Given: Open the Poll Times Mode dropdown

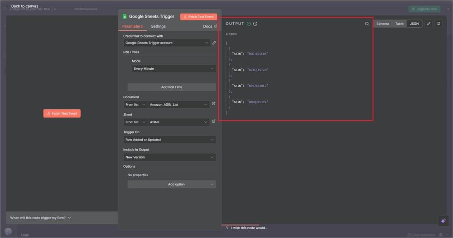Looking at the screenshot, I should (173, 69).
